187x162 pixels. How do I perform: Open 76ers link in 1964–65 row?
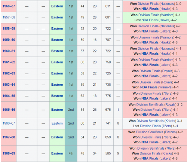168,94
